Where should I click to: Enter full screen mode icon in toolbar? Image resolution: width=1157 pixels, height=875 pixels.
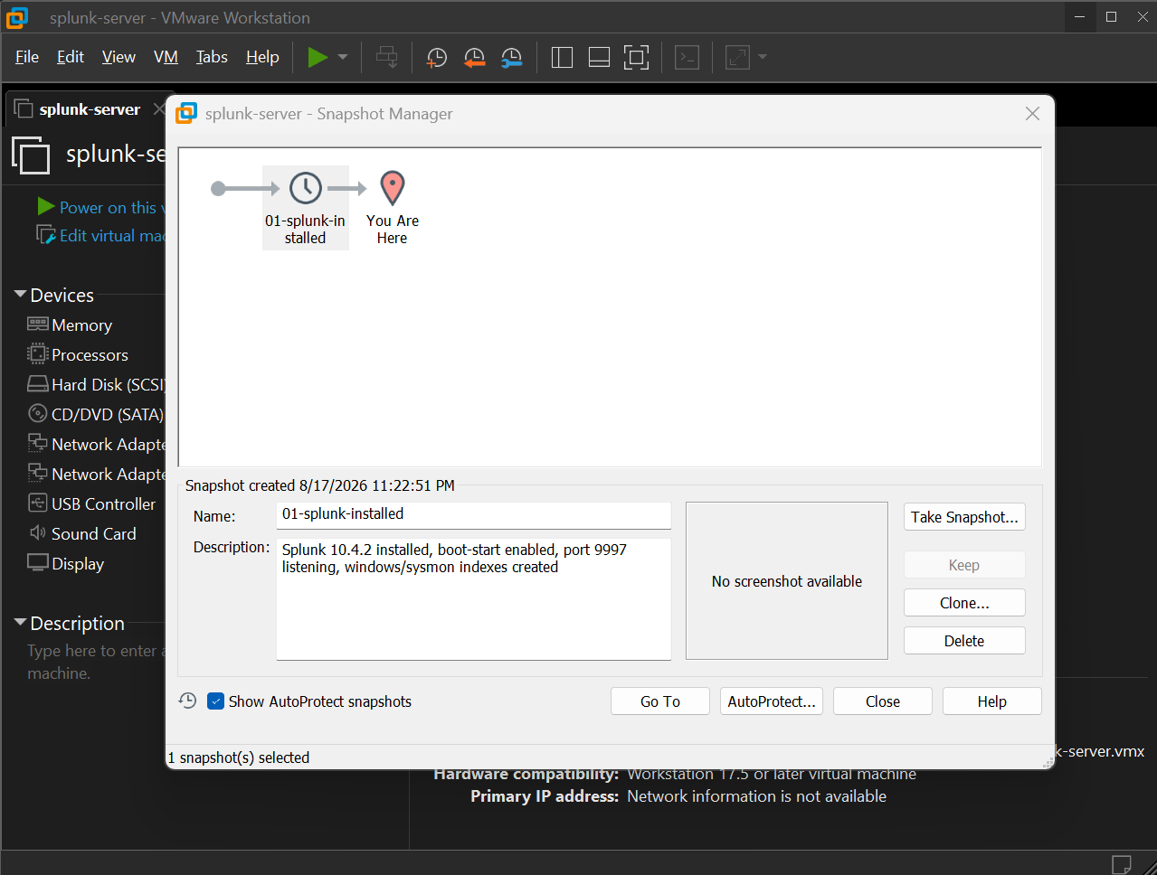click(637, 57)
